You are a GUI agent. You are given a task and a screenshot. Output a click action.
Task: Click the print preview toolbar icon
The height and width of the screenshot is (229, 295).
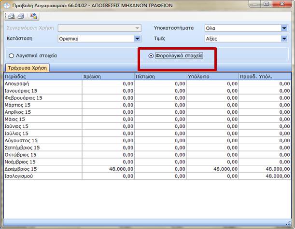tap(11, 16)
